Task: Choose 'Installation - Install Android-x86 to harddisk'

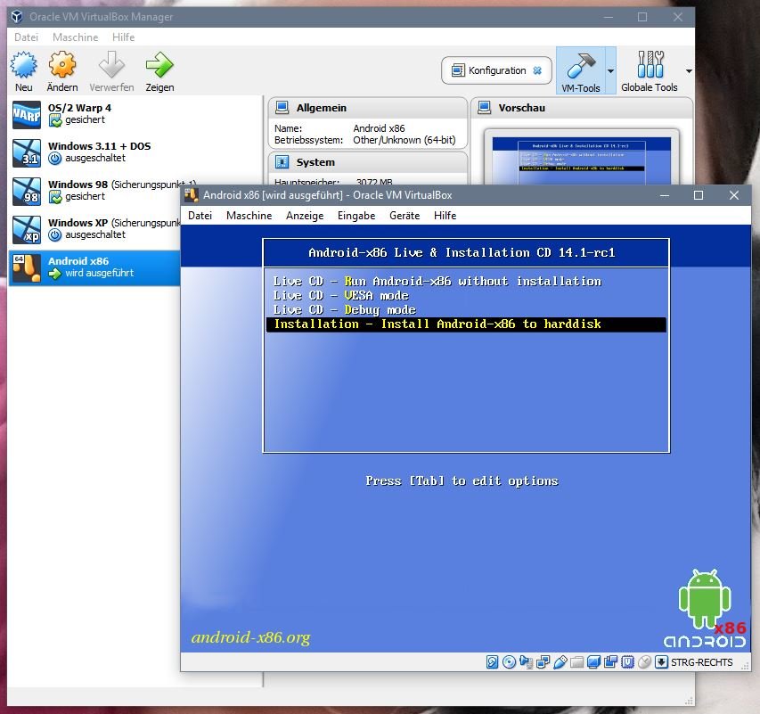Action: [x=466, y=324]
